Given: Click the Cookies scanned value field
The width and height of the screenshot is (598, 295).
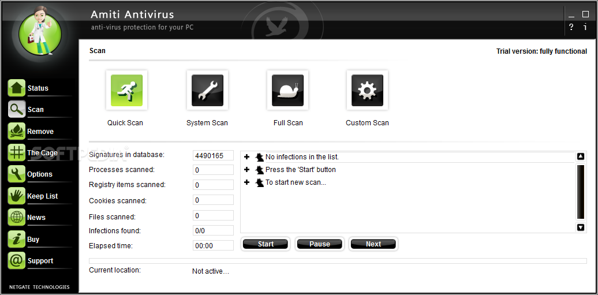Looking at the screenshot, I should (x=213, y=200).
